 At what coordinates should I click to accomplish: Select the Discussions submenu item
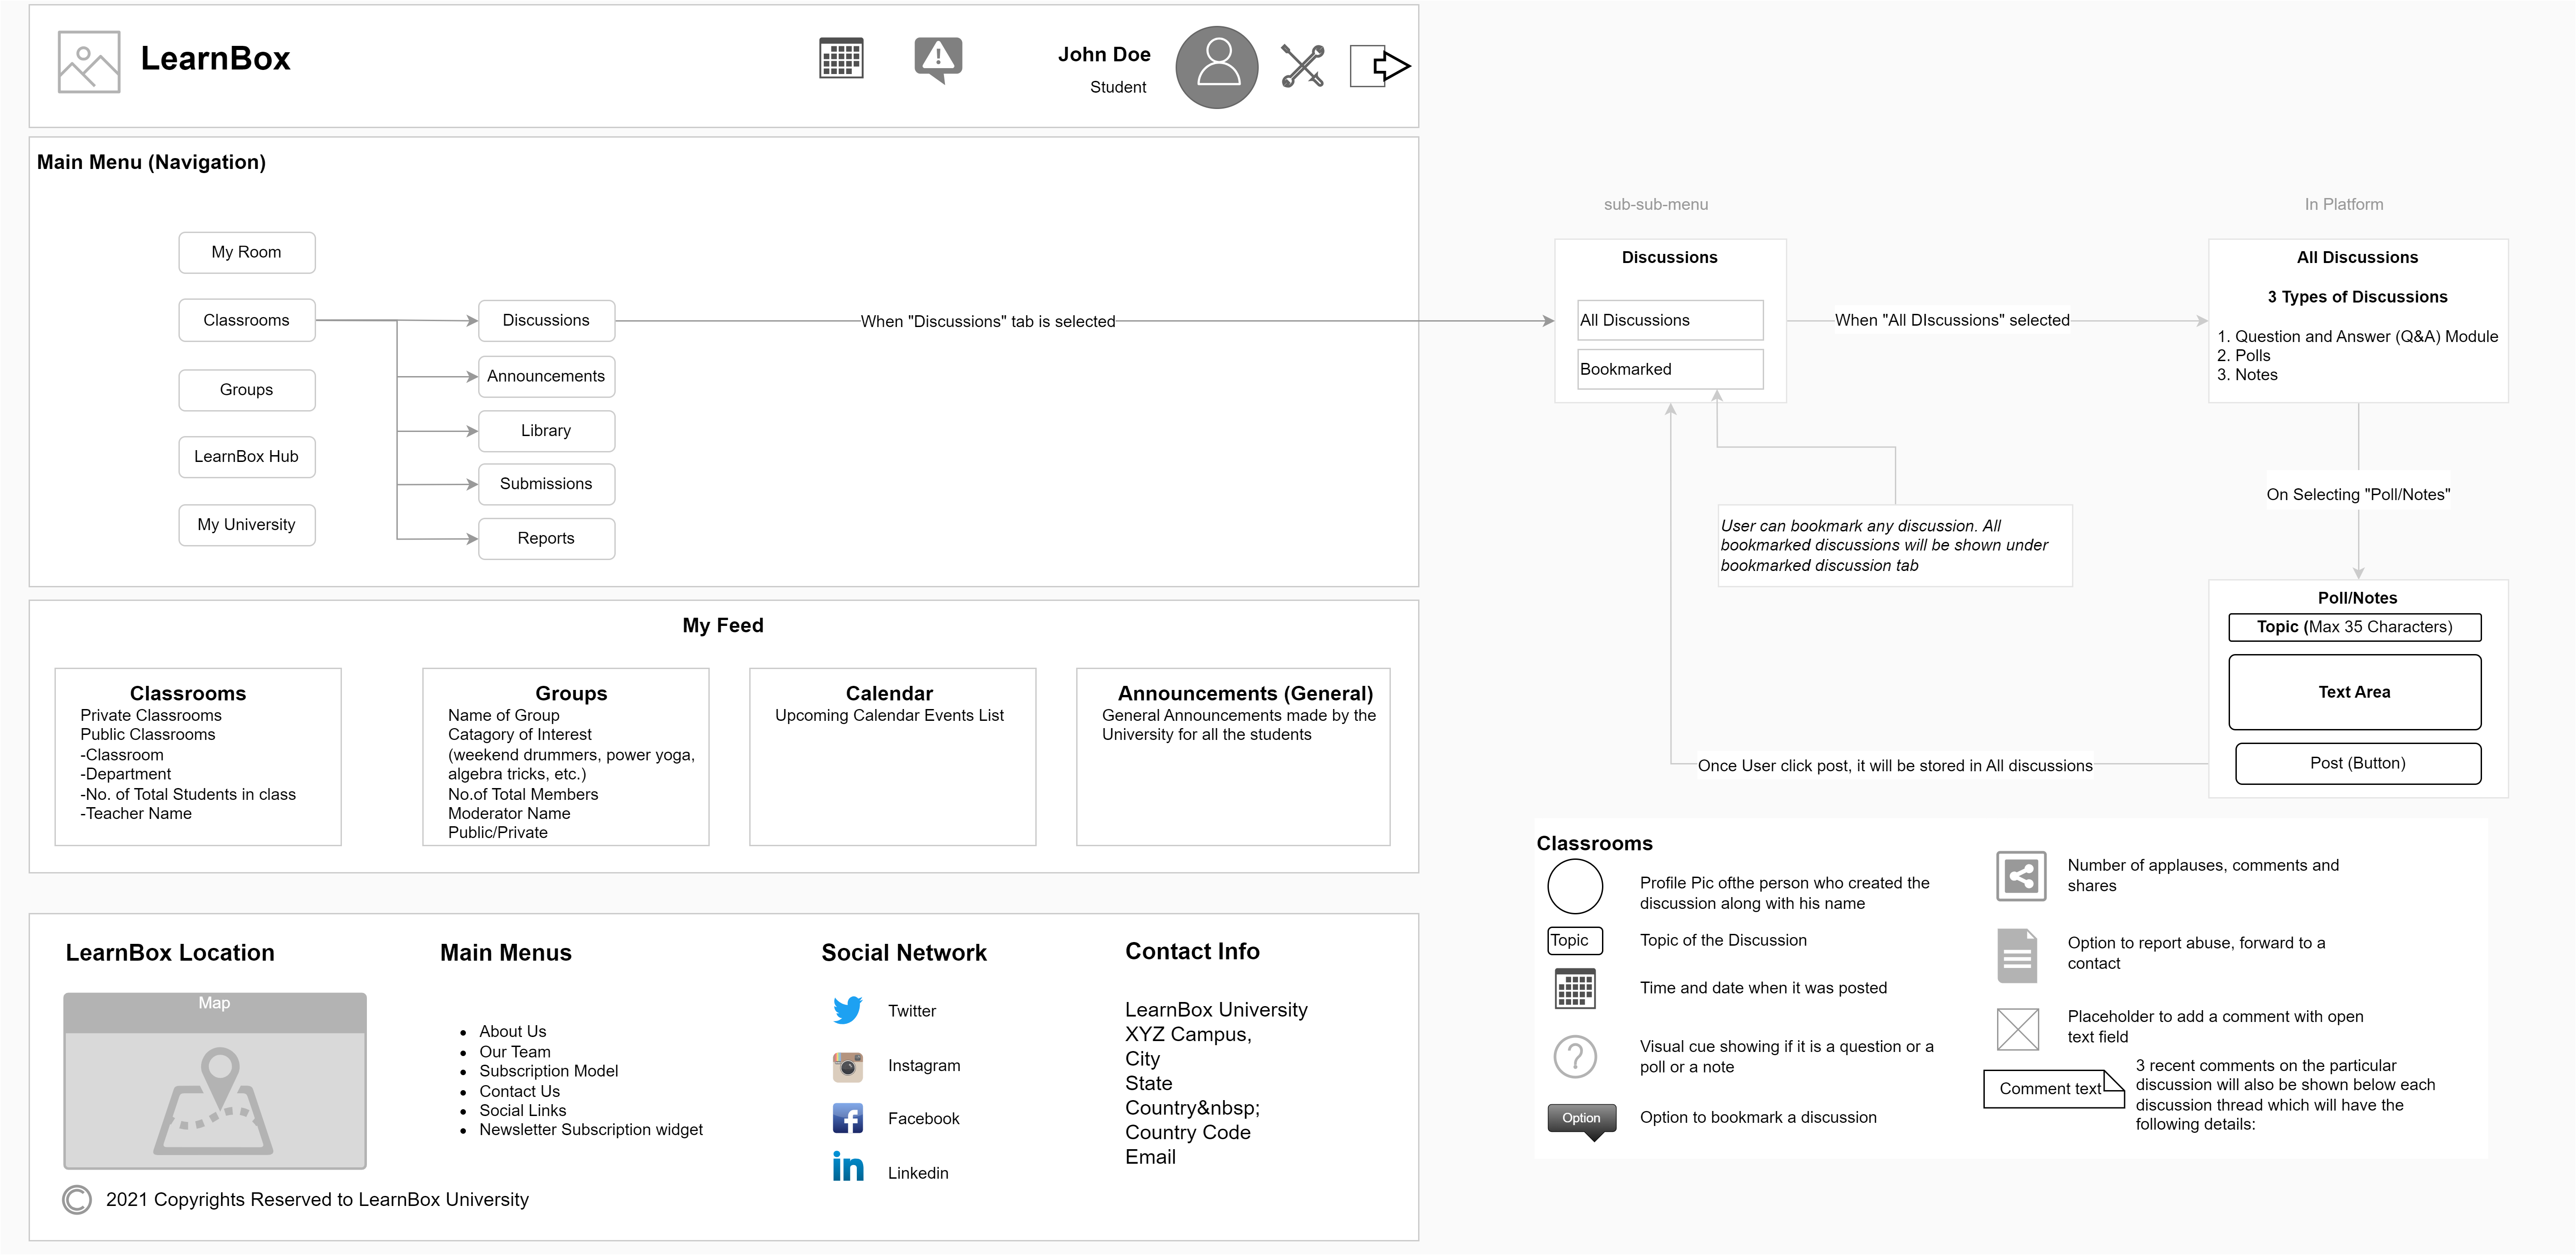[x=546, y=320]
